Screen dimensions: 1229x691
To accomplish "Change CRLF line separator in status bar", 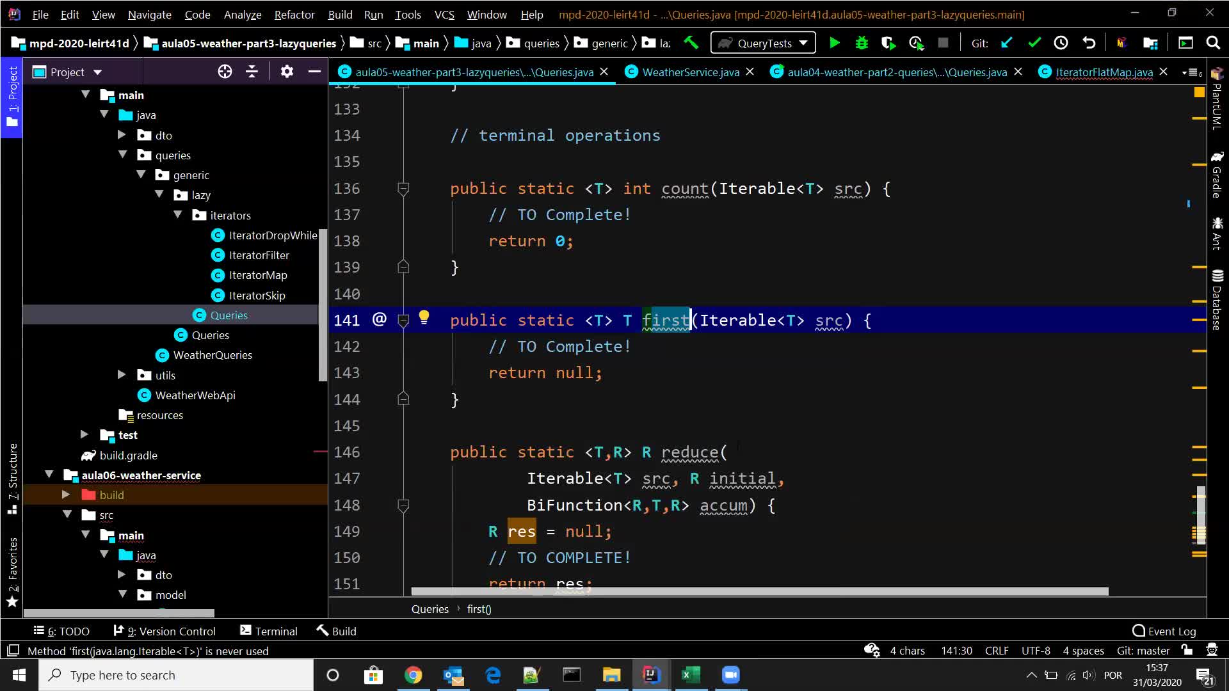I will coord(997,651).
